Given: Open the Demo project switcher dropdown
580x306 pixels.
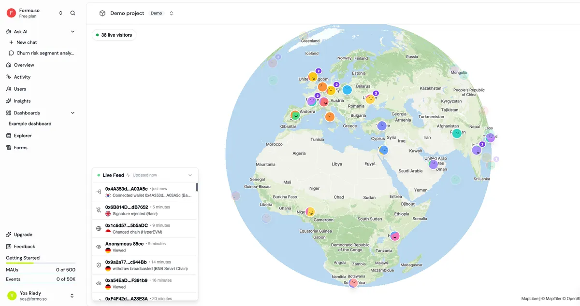Looking at the screenshot, I should point(171,13).
